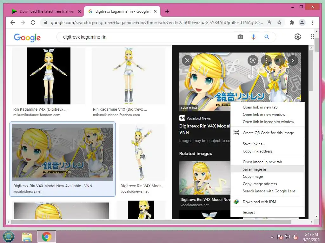Open Google quick settings gear
The width and height of the screenshot is (325, 243).
tap(298, 37)
